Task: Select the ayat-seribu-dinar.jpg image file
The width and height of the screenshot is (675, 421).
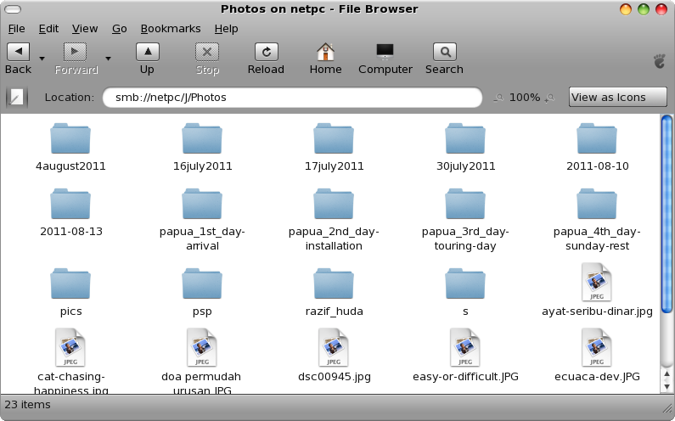Action: (x=597, y=283)
